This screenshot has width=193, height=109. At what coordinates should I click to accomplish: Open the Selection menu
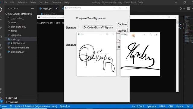[x=22, y=2]
